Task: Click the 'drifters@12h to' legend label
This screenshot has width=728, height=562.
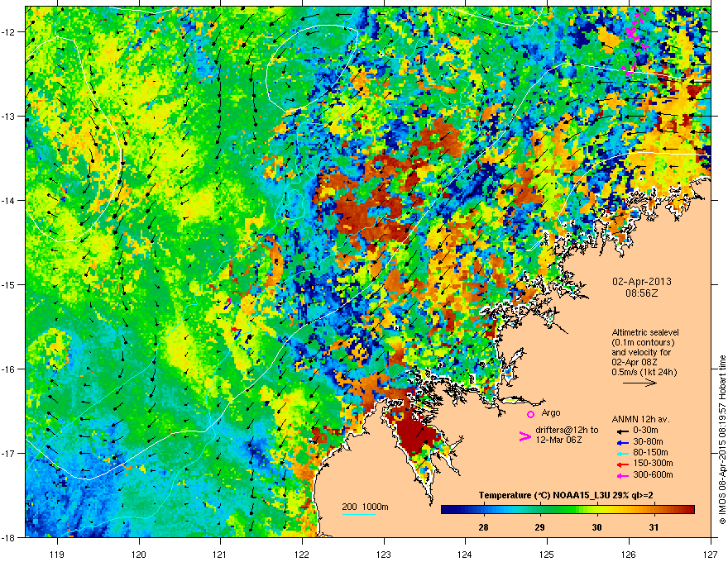Action: [567, 430]
